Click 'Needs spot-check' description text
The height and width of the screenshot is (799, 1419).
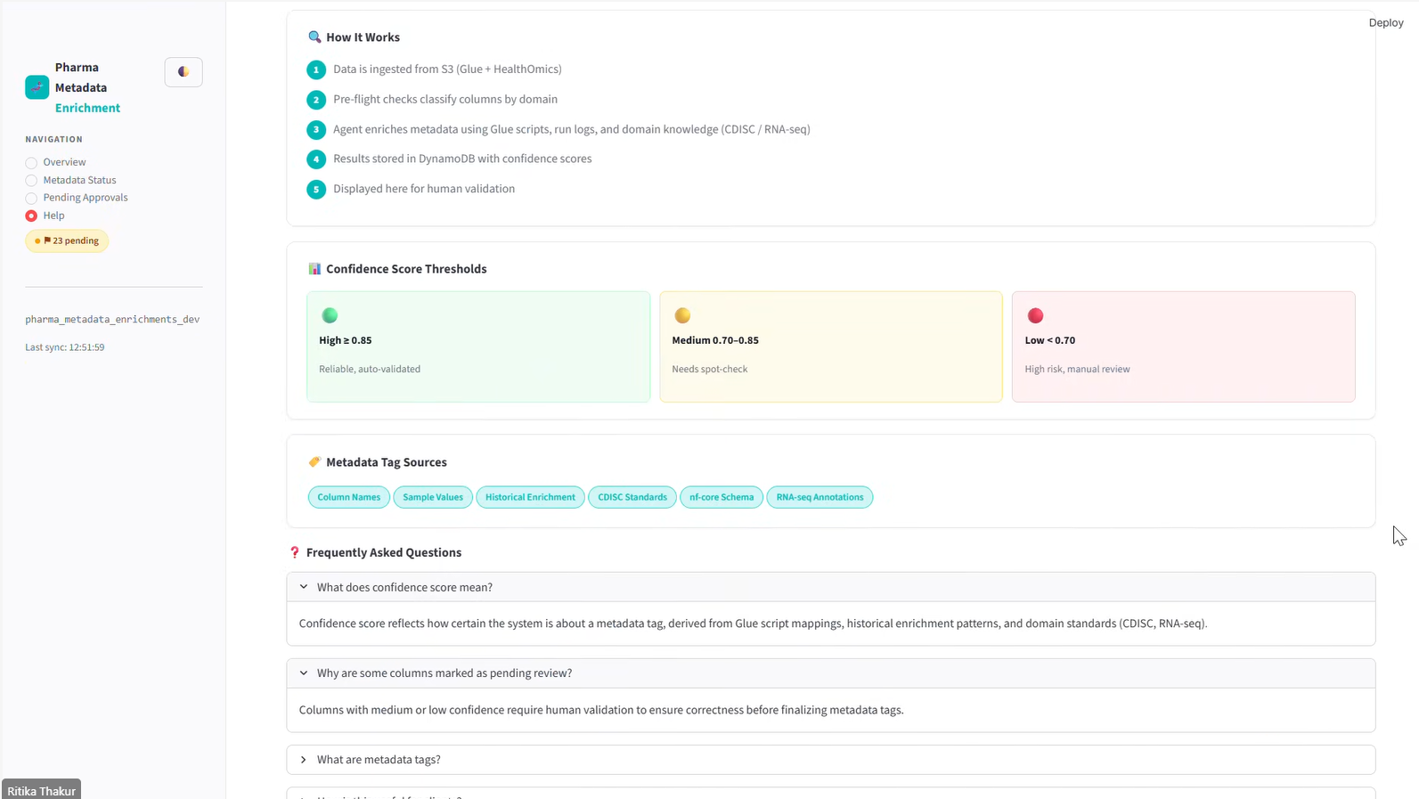[x=710, y=369]
